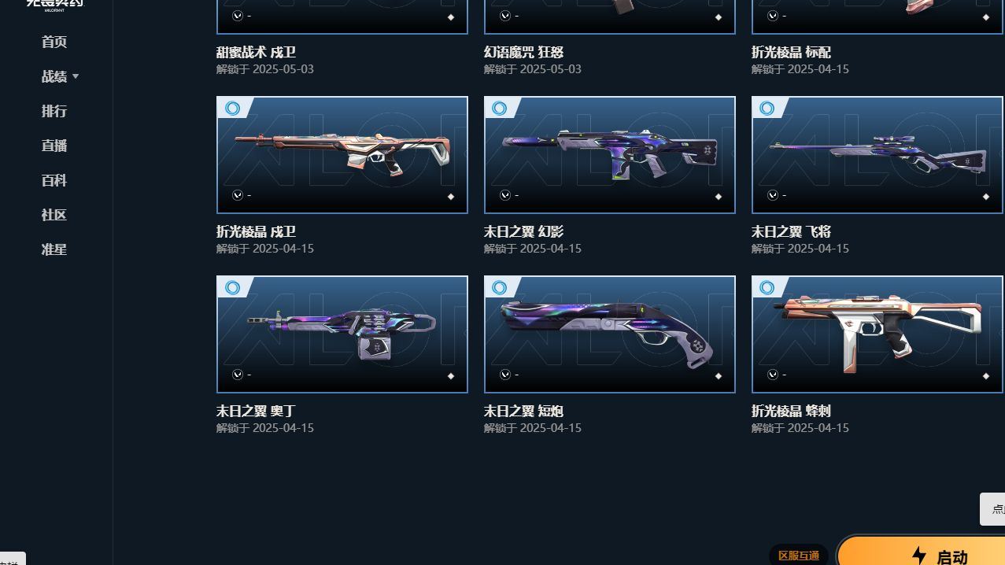
Task: Click the Valorant points icon on 末日之翼 幻影 card
Action: (505, 195)
